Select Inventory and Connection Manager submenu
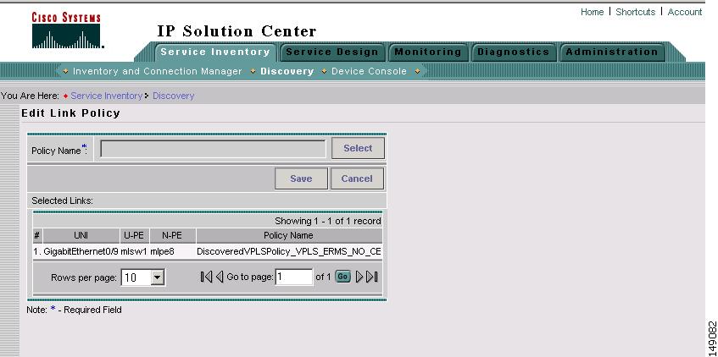This screenshot has width=718, height=357. [157, 71]
